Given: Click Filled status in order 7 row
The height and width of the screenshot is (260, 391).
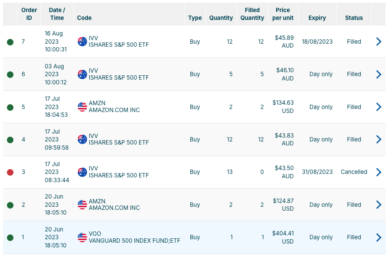Looking at the screenshot, I should pos(354,42).
